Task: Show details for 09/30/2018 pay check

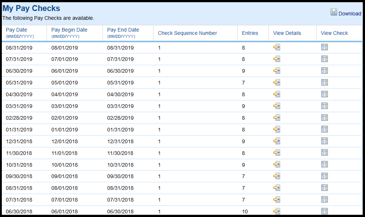Action: (x=277, y=176)
